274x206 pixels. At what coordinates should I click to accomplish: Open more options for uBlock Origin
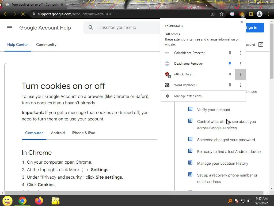pyautogui.click(x=241, y=74)
